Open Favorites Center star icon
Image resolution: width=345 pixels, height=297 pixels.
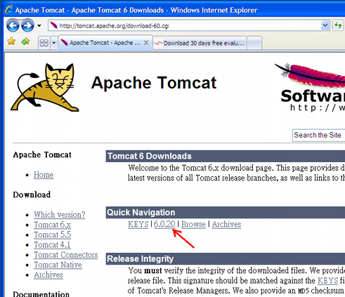11,41
